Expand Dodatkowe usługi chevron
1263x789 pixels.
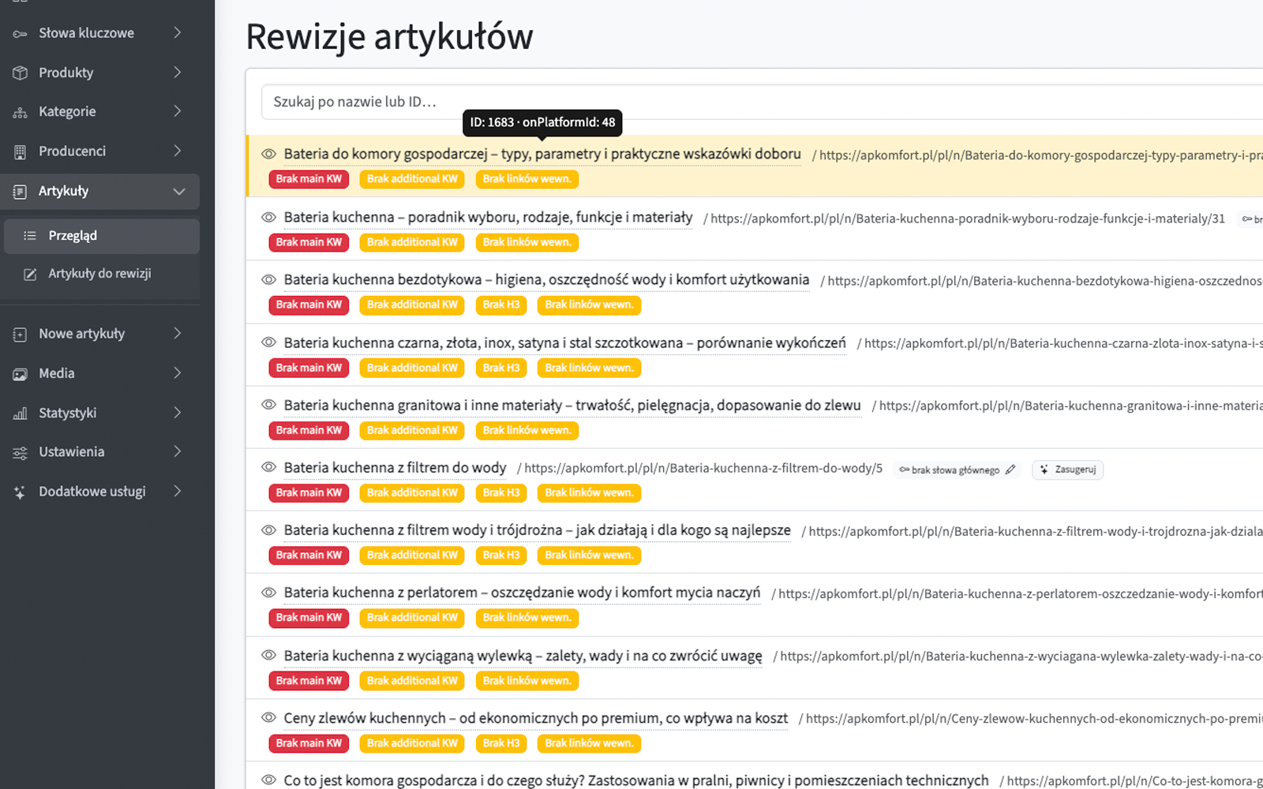coord(178,491)
